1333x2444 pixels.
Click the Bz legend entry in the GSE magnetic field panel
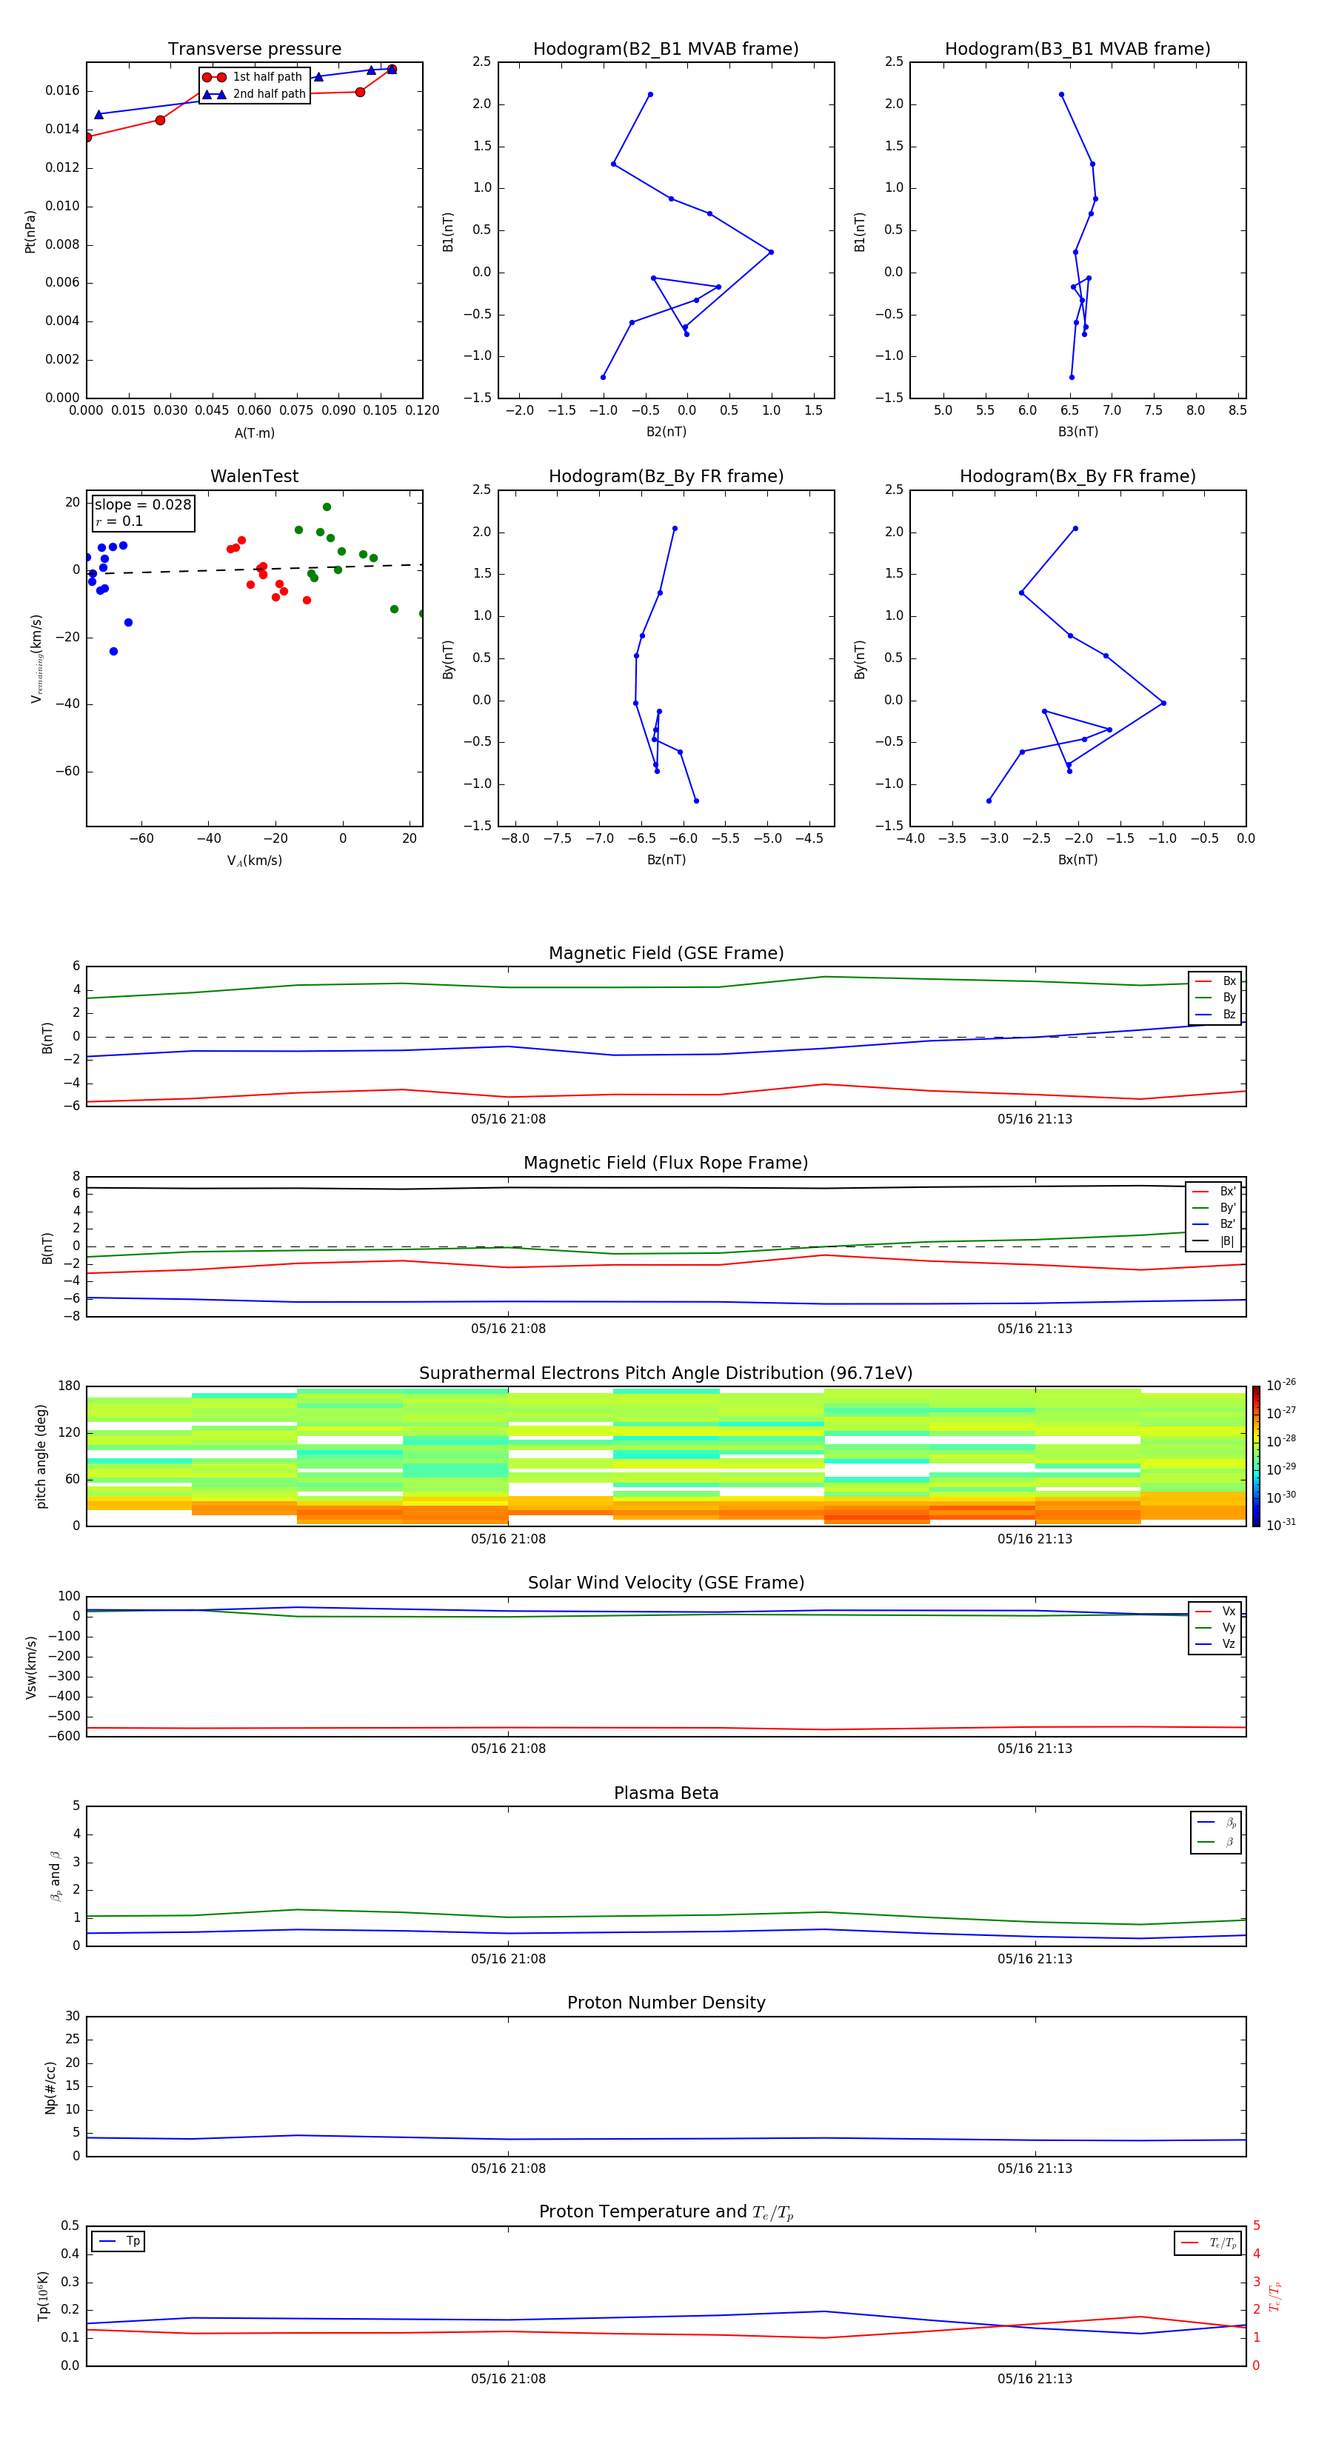[x=1215, y=1015]
